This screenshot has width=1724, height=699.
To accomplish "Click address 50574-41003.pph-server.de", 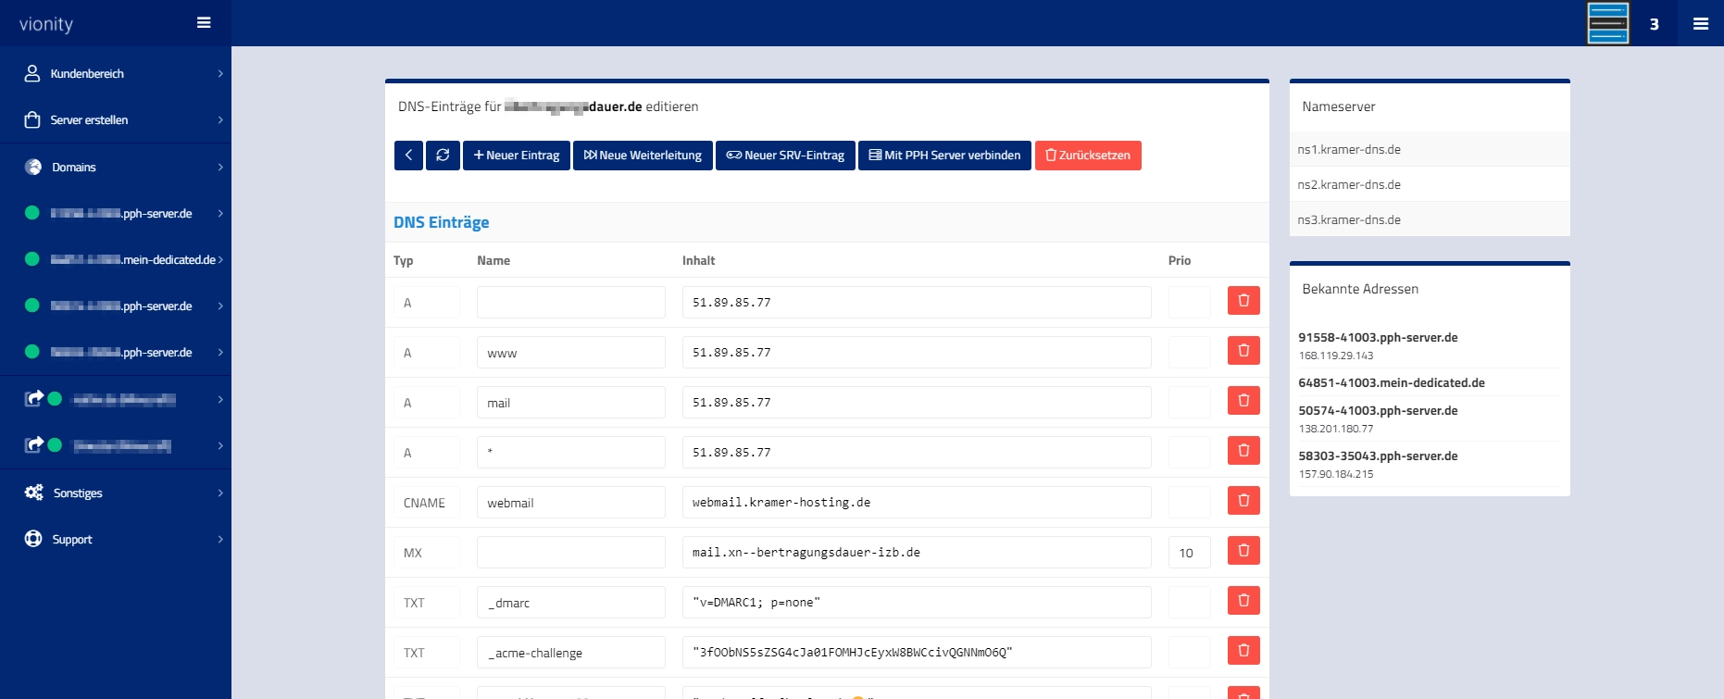I will pyautogui.click(x=1378, y=410).
